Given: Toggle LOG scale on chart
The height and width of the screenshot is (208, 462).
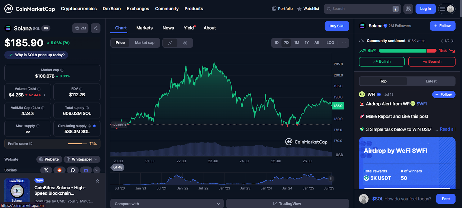Looking at the screenshot, I should [x=330, y=43].
